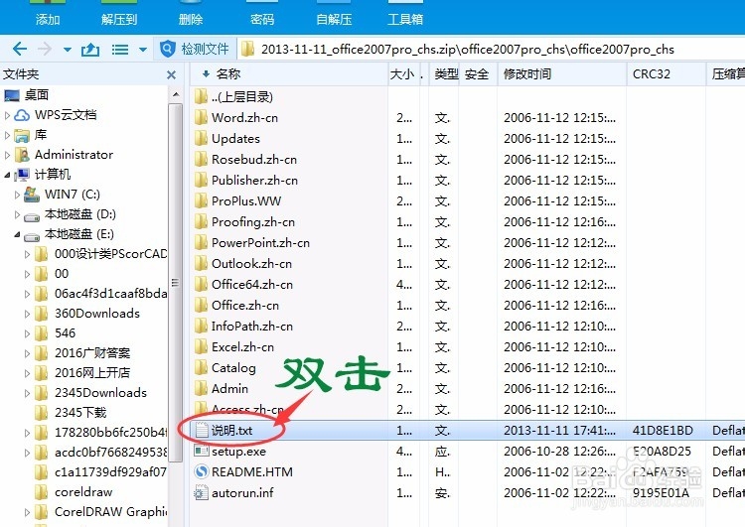Select the 2016广财答案 folder in tree
Screen dimensions: 745x527
point(92,352)
